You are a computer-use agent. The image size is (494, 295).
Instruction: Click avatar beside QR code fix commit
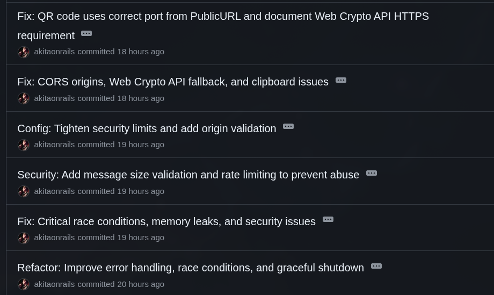24,52
